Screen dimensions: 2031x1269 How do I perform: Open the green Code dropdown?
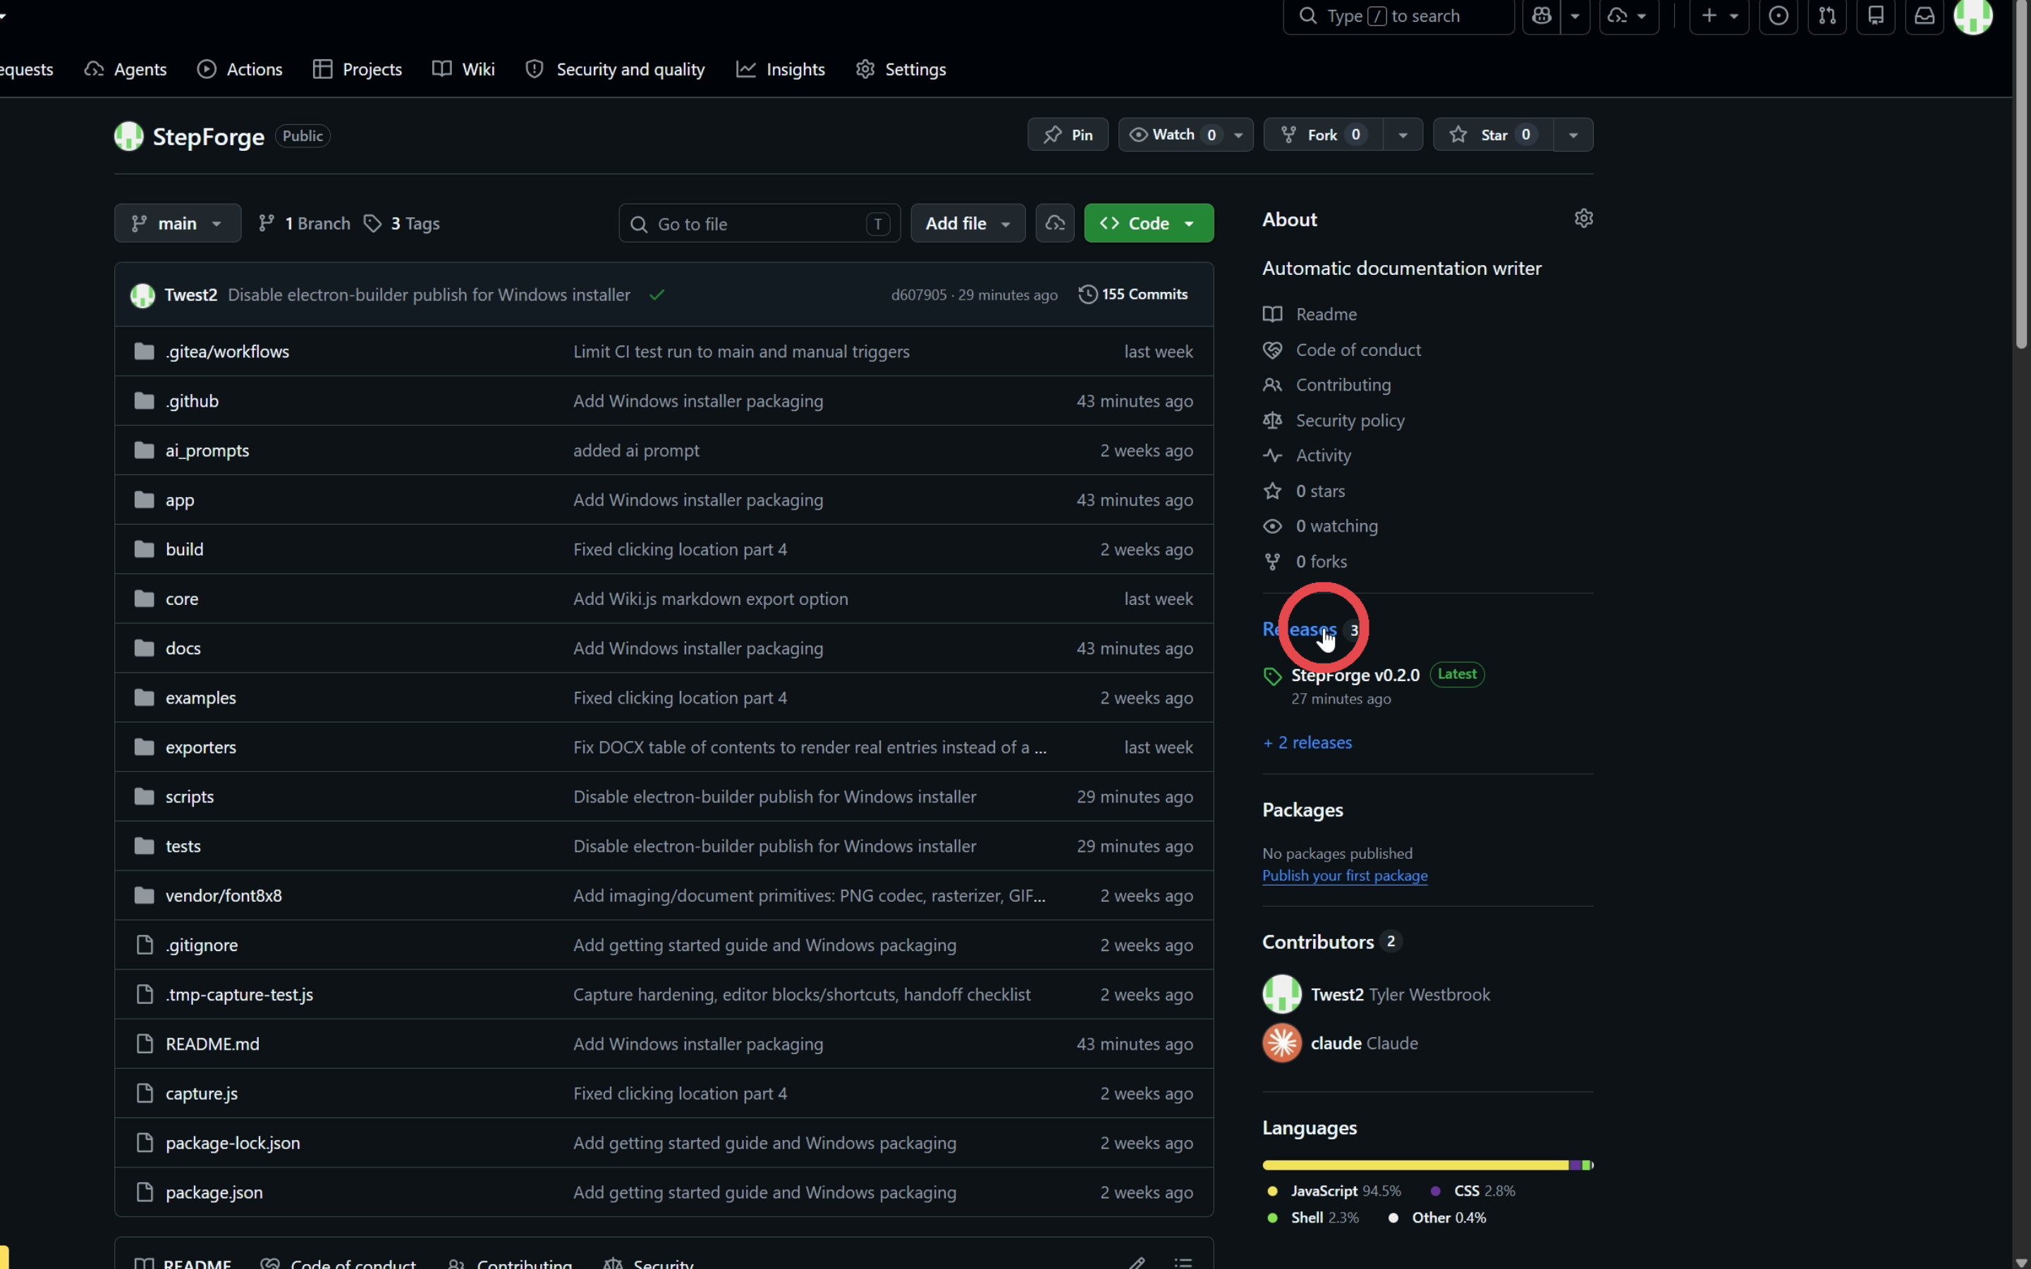(x=1148, y=223)
